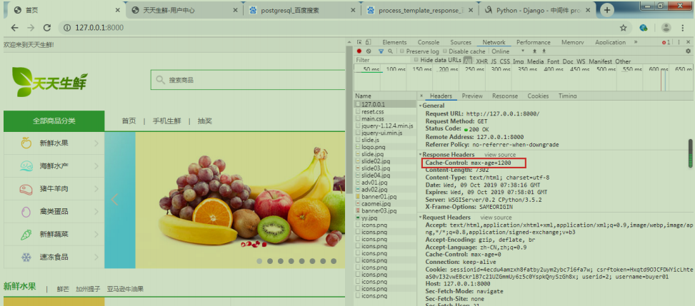This screenshot has height=306, width=695.
Task: Click the first banner slide indicator dot
Action: pos(259,261)
